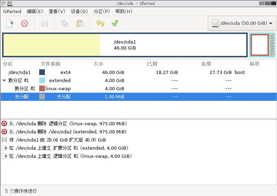The width and height of the screenshot is (277, 196).
Task: Open the 分区(P) menu
Action: [101, 11]
